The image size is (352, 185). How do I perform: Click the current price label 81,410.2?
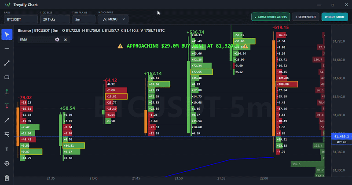[341, 137]
